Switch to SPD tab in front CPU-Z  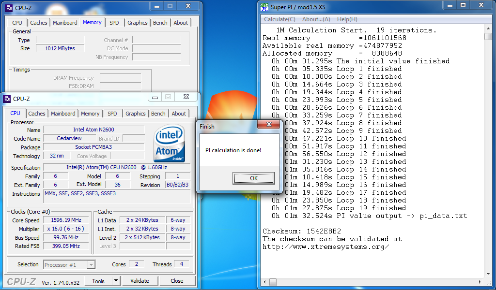coord(112,114)
